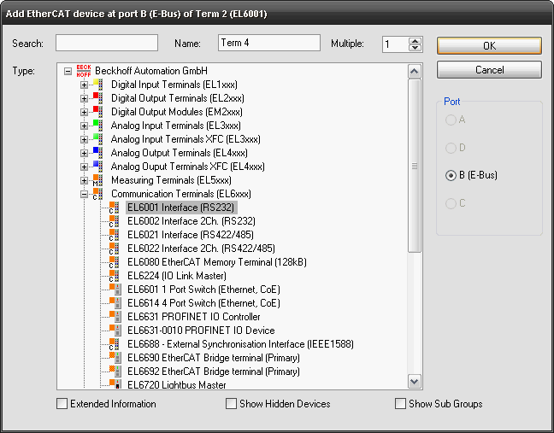Click the EL6601 1 Port Switch icon
The height and width of the screenshot is (433, 554).
coord(114,290)
